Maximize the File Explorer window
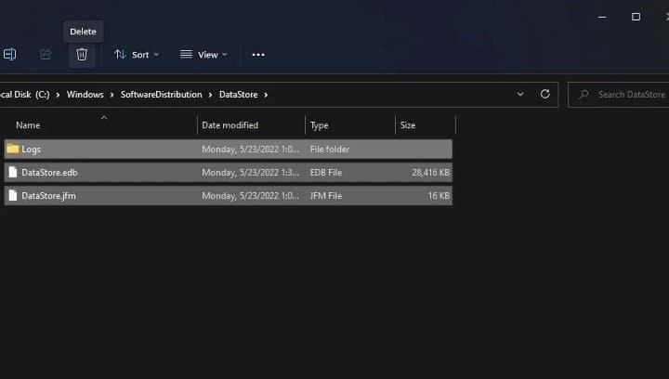Image resolution: width=669 pixels, height=379 pixels. (x=636, y=17)
